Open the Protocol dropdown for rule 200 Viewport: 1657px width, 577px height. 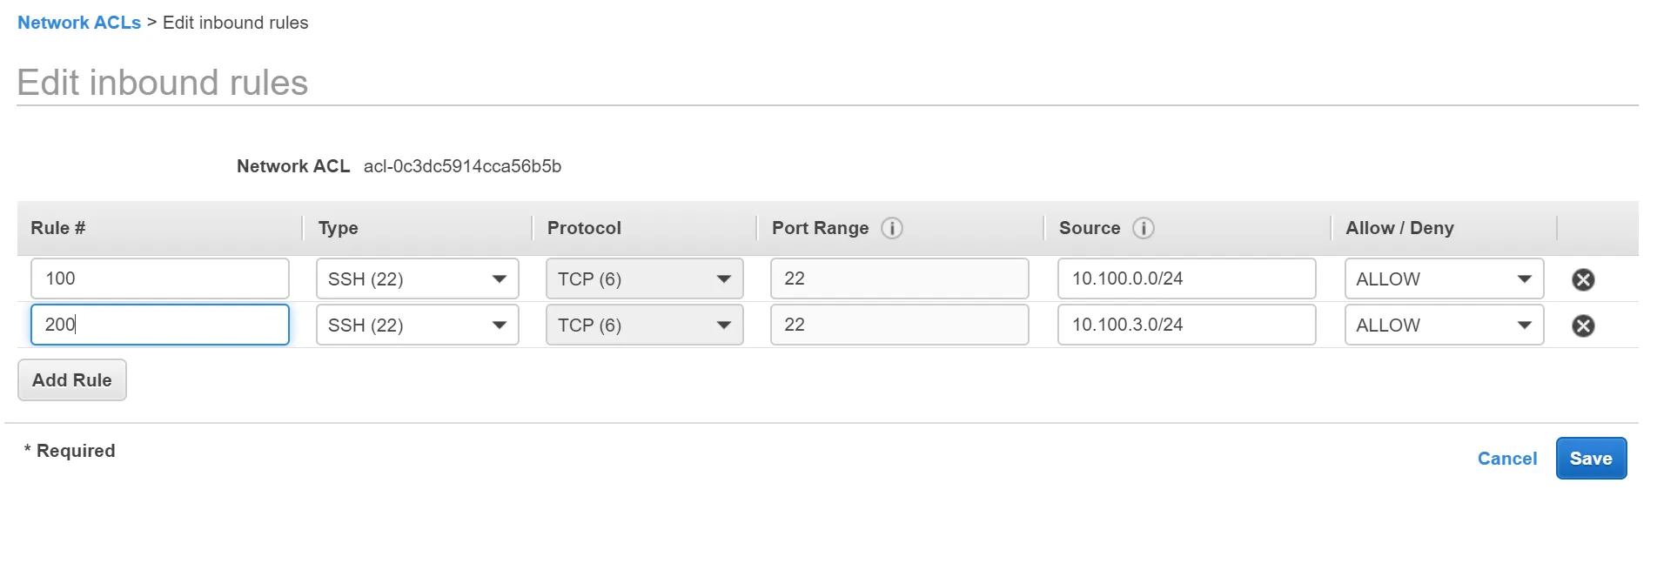(645, 325)
